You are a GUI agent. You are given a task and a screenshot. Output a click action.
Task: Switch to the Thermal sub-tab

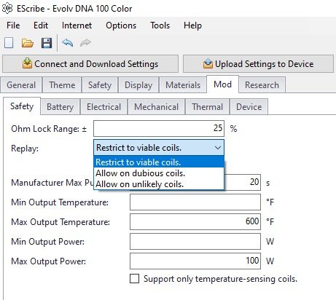click(207, 107)
